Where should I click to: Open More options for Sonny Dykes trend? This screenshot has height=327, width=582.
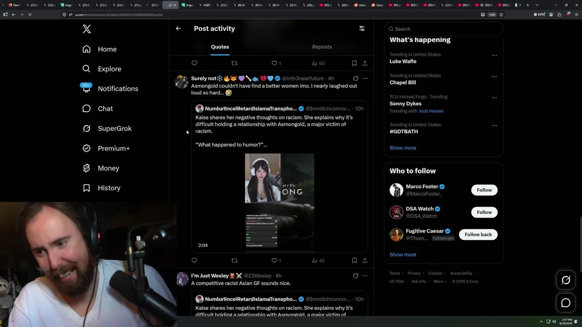click(x=494, y=97)
